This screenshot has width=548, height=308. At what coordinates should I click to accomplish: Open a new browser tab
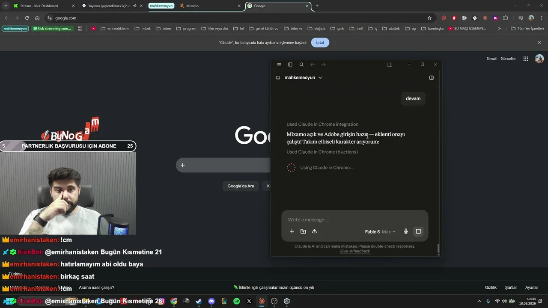pos(317,6)
